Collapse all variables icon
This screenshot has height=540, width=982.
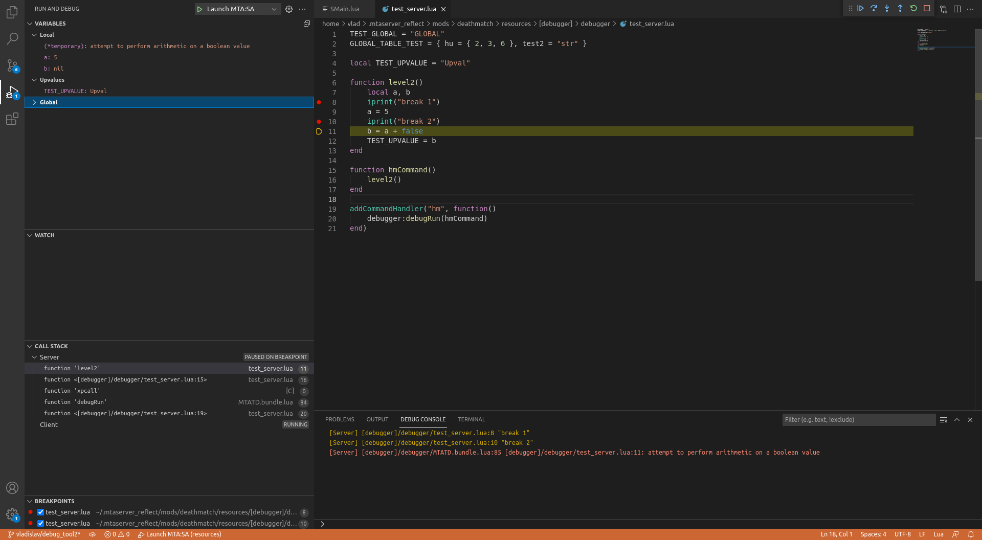click(307, 24)
